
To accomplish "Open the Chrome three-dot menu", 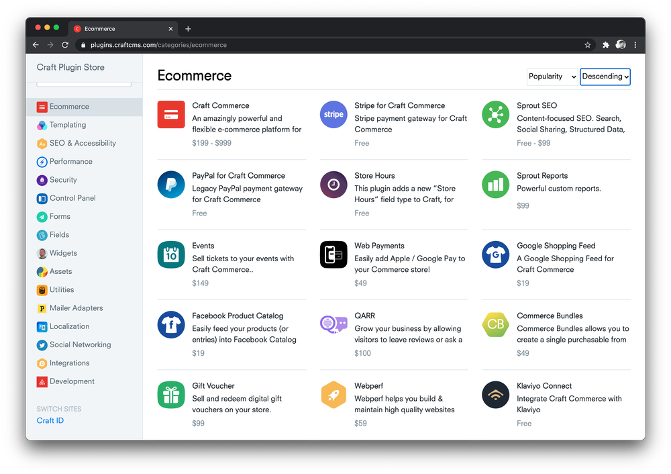I will click(635, 45).
